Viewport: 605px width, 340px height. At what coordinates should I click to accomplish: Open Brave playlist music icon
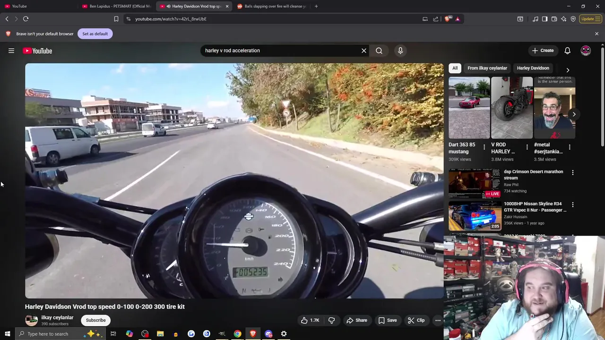[x=535, y=19]
